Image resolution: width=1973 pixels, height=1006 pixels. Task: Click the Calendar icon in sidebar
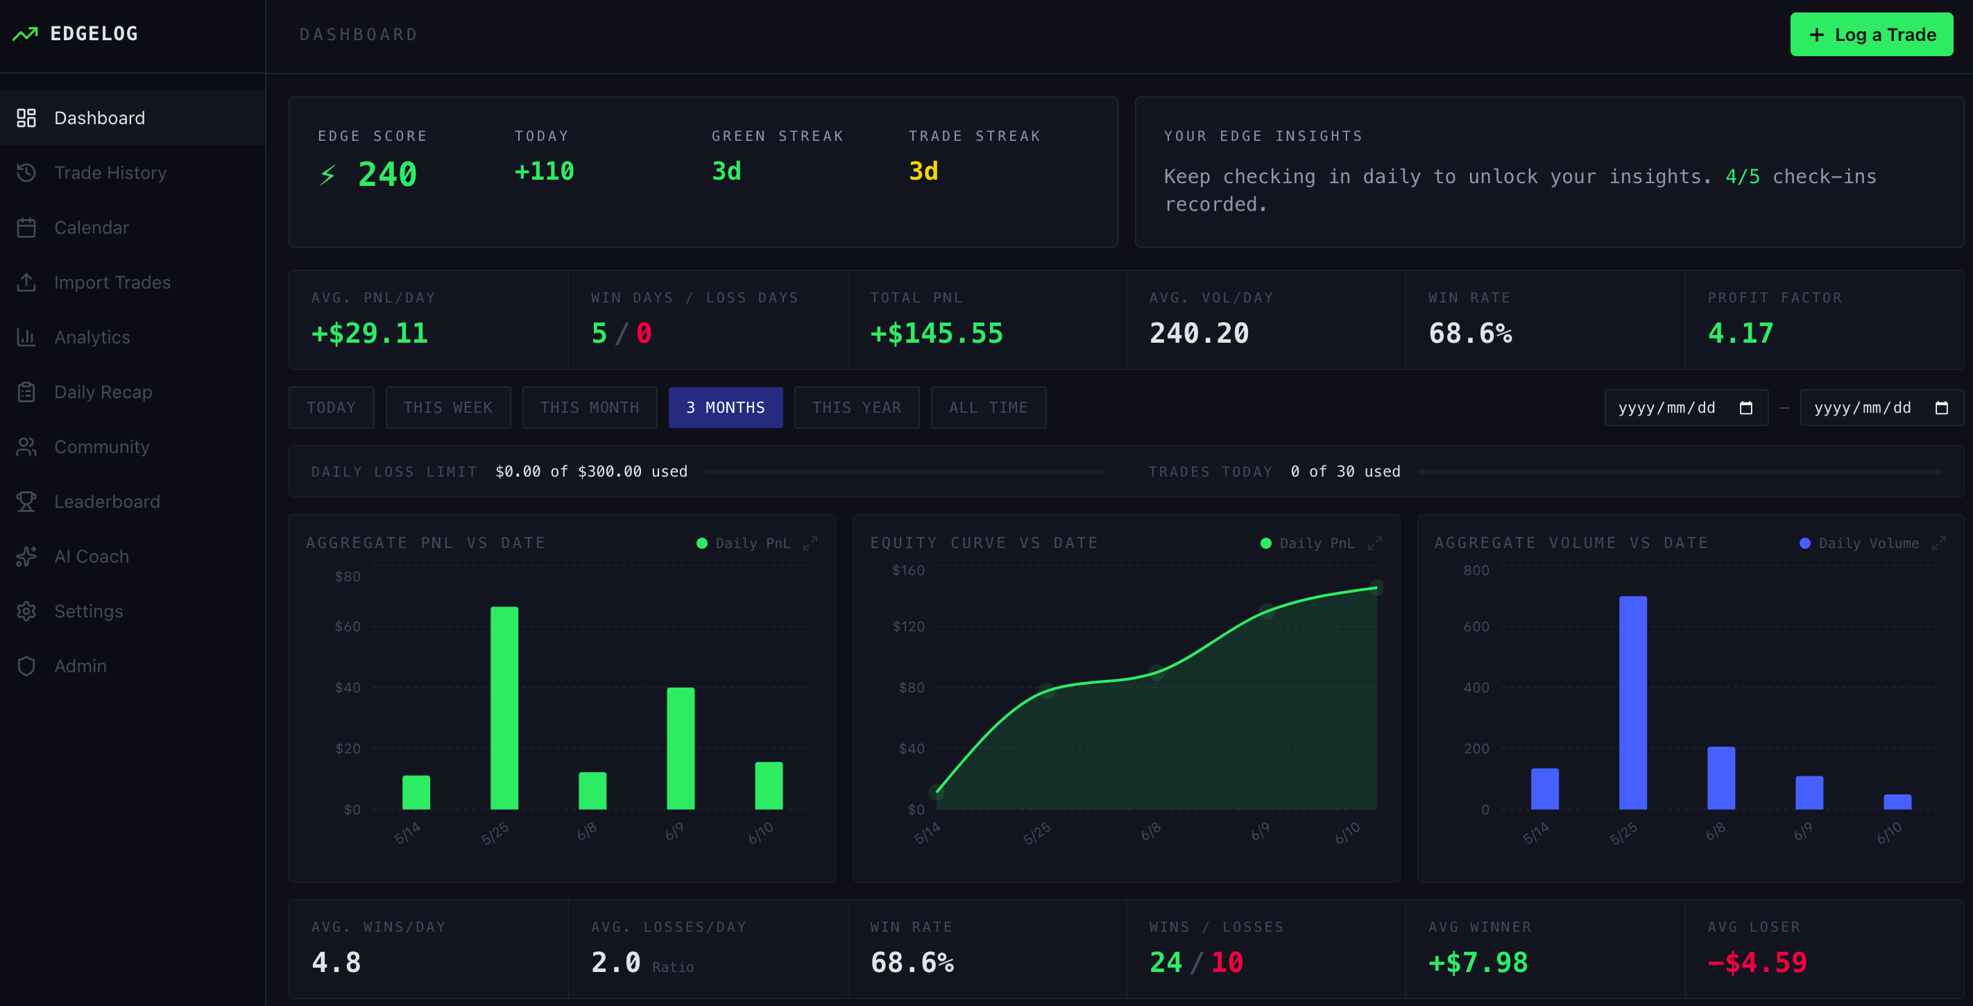point(26,228)
